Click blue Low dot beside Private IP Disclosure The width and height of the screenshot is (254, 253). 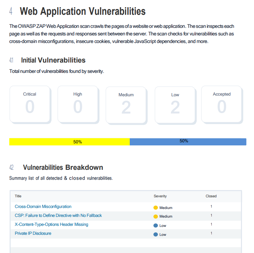[155, 234]
